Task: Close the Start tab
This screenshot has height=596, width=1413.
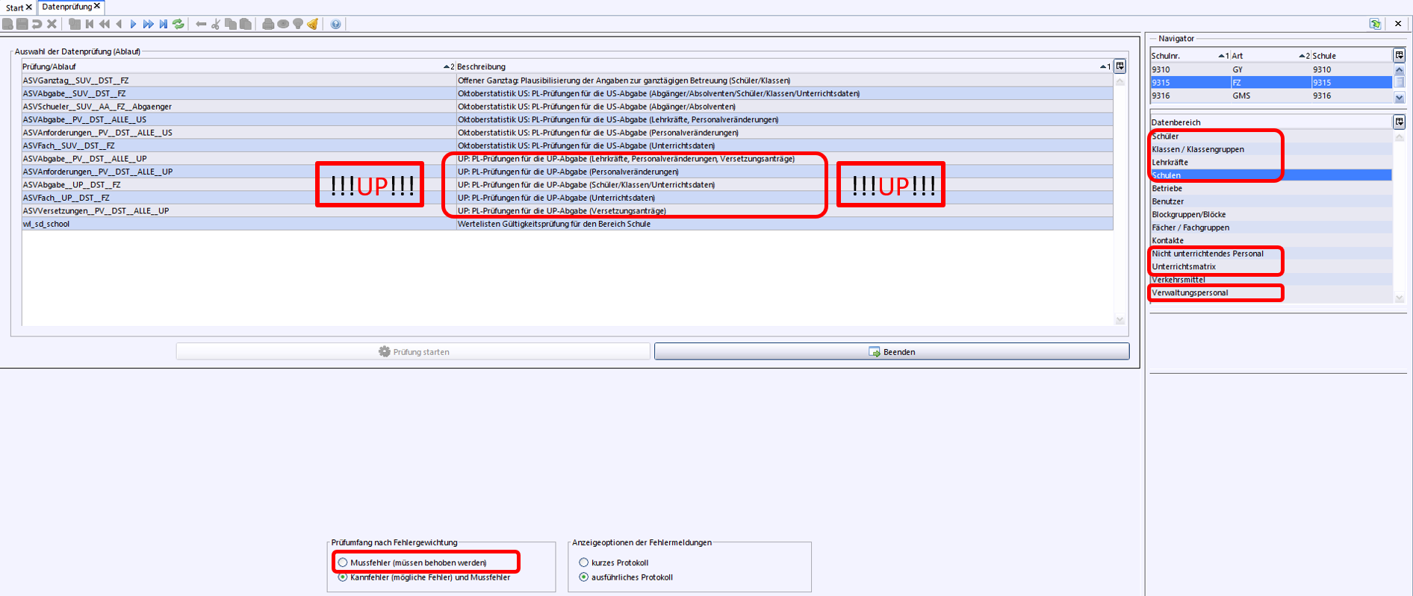Action: (x=29, y=7)
